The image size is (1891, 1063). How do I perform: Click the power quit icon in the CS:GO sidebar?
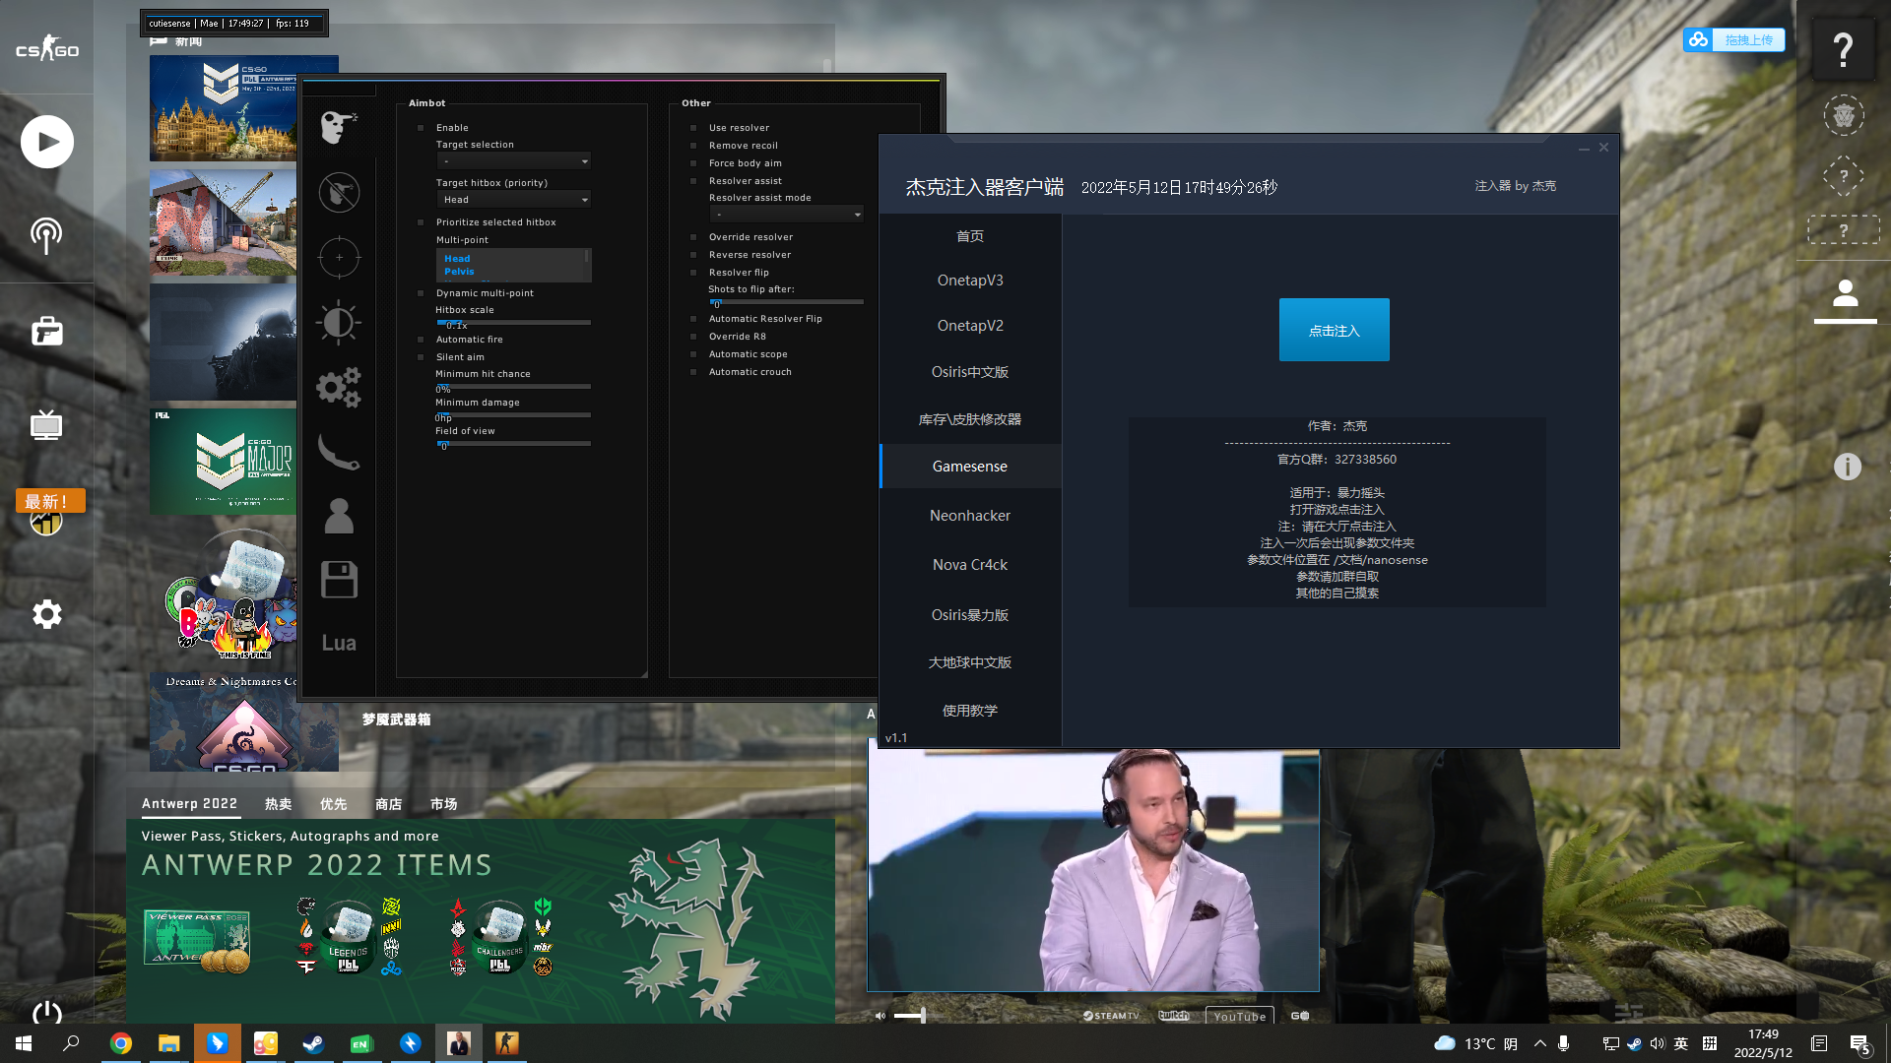point(46,1013)
